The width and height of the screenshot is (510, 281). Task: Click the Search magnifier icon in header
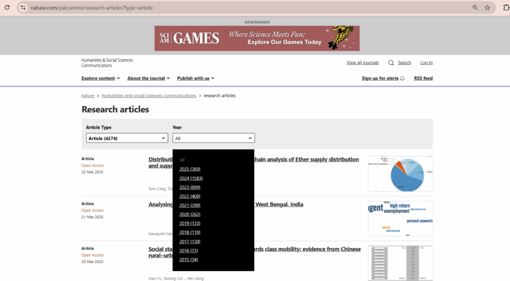coord(391,63)
